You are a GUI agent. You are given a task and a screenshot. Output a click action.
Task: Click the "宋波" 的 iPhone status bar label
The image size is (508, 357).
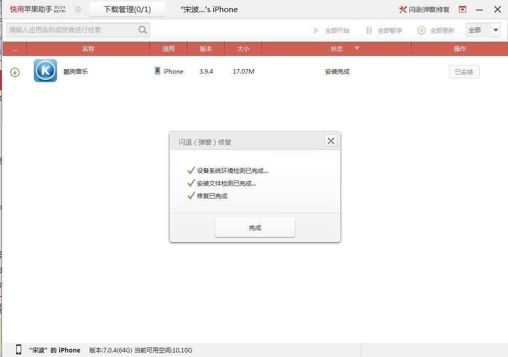click(55, 350)
